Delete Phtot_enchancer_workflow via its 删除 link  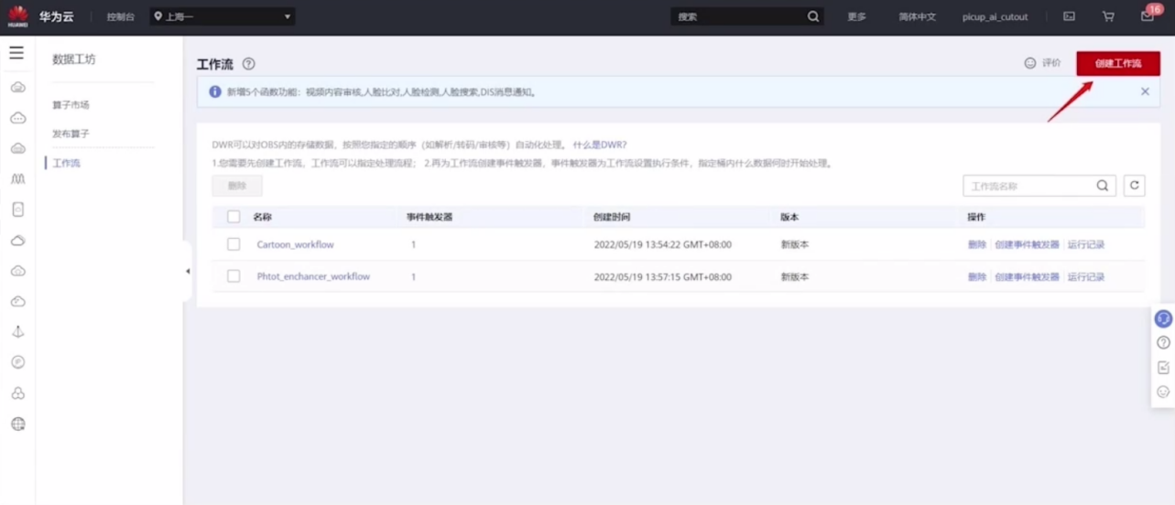point(977,276)
